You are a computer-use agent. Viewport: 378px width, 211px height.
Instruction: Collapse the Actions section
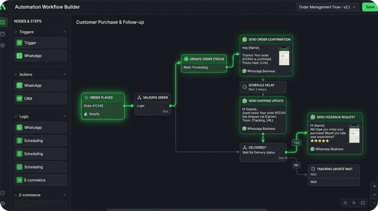pos(65,75)
